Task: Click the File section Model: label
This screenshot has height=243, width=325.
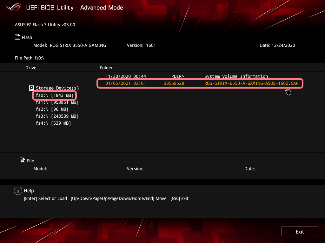Action: click(x=40, y=169)
